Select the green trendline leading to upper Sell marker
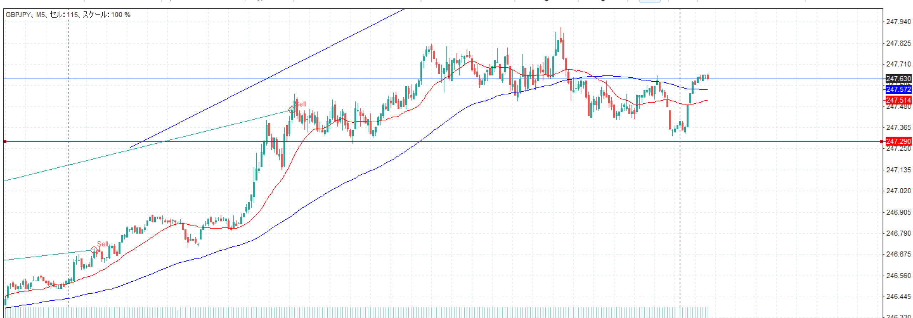The height and width of the screenshot is (318, 913). (x=143, y=147)
